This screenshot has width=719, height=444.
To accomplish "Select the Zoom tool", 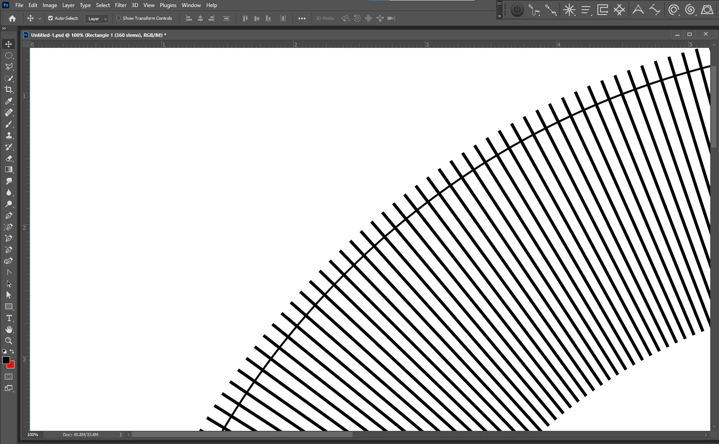I will point(9,341).
